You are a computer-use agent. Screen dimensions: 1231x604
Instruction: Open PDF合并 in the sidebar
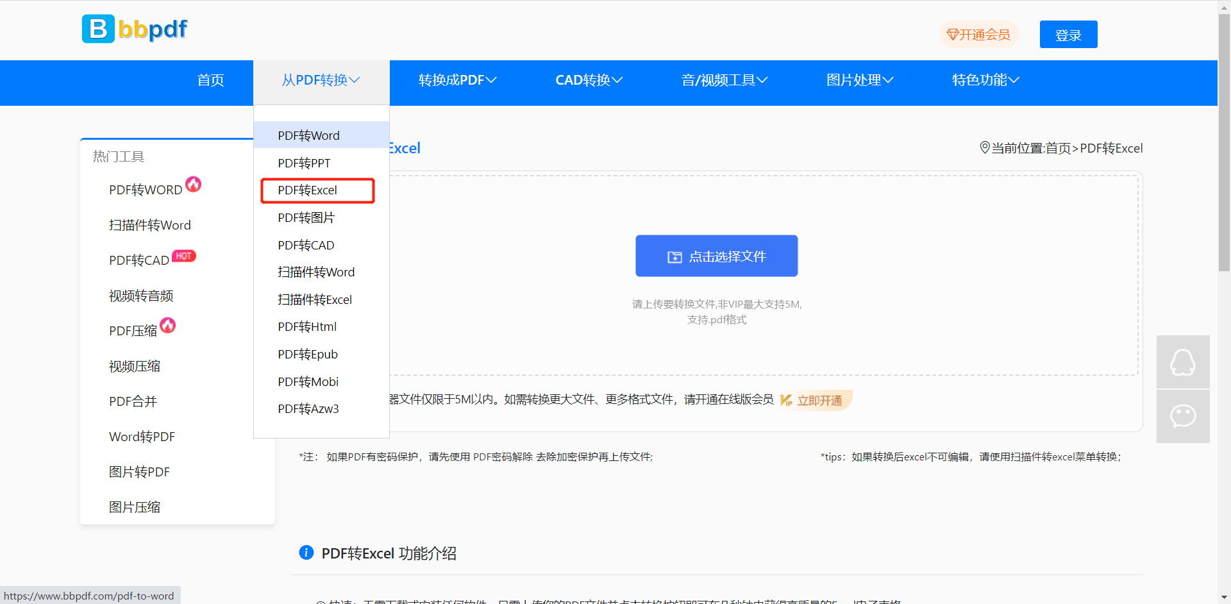pos(133,401)
